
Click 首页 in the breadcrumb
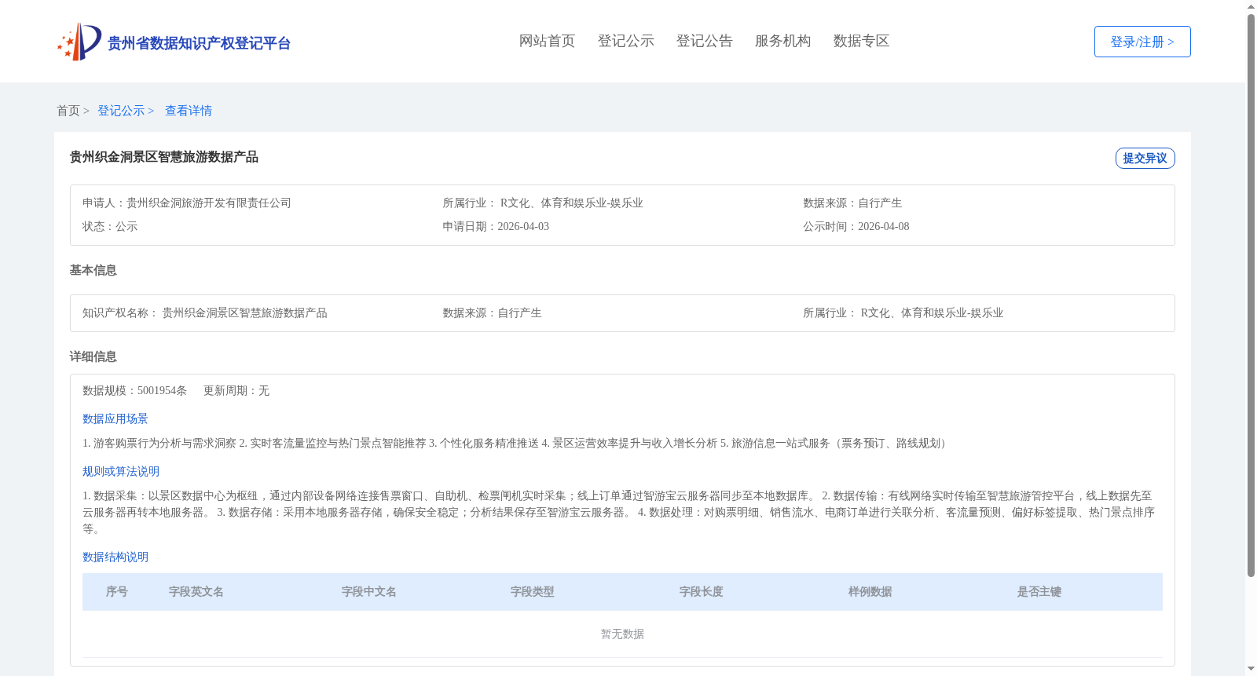click(x=68, y=111)
